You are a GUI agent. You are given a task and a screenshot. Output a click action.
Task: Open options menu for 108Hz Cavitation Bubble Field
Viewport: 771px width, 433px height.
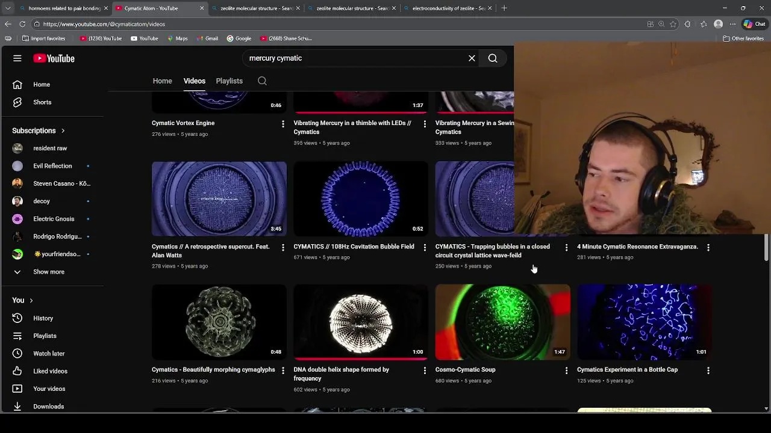[x=425, y=247]
